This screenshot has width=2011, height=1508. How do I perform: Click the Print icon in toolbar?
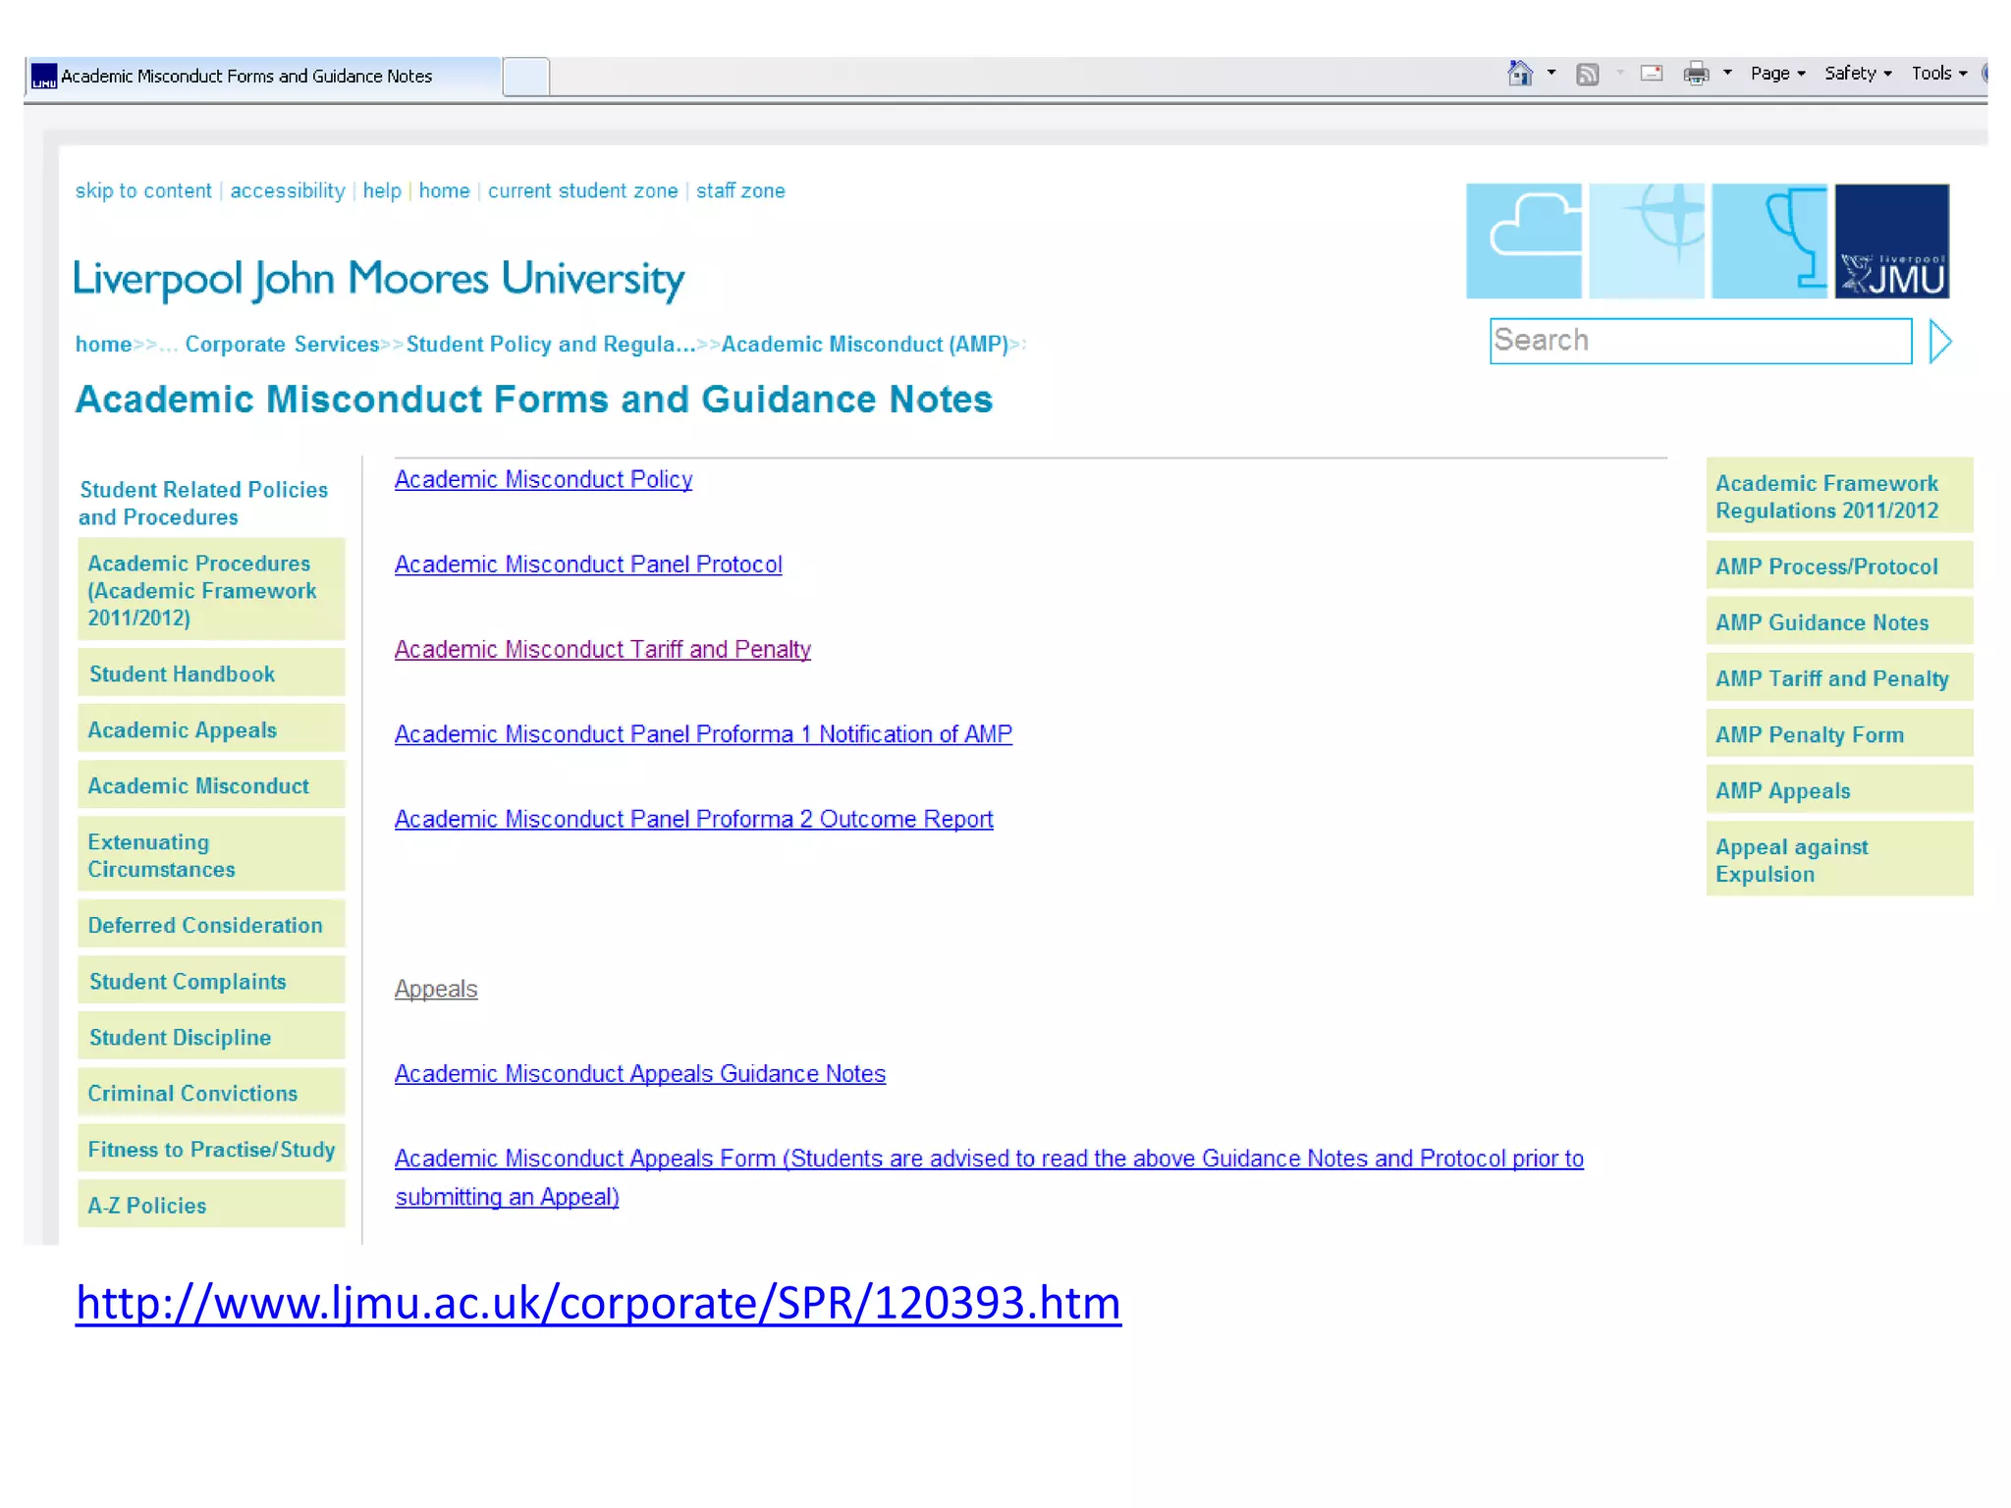coord(1696,74)
